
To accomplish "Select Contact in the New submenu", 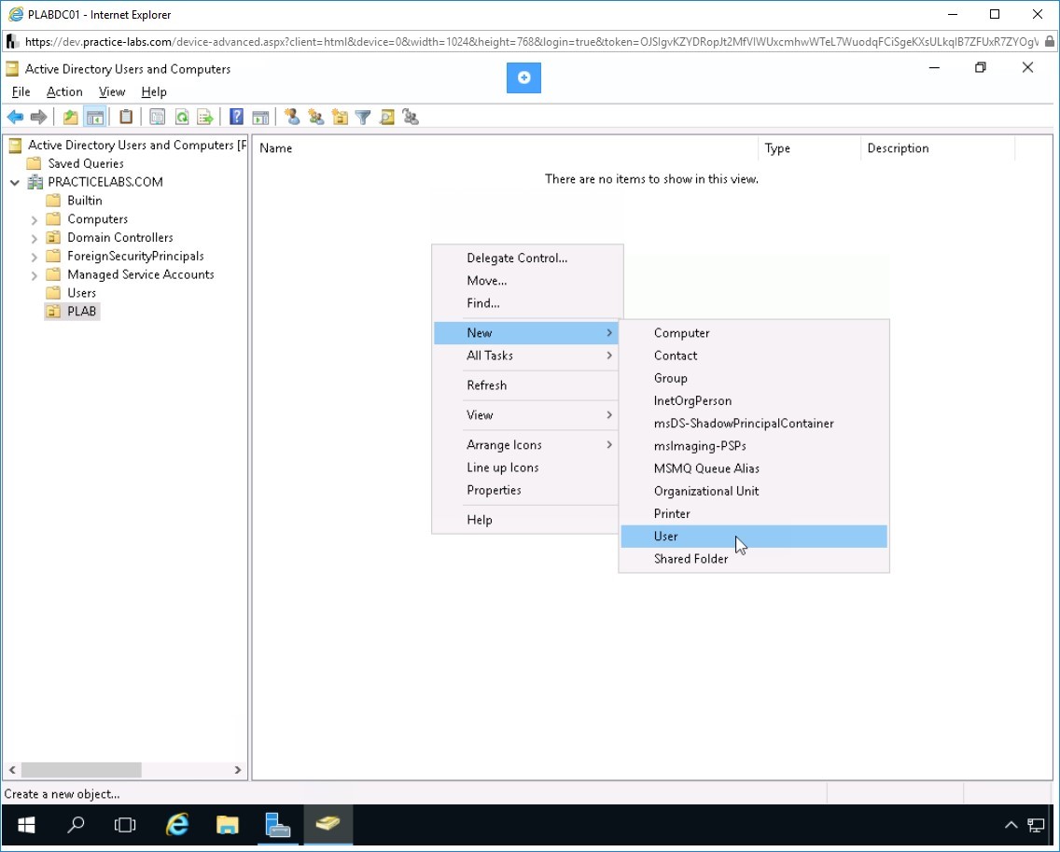I will 754,356.
